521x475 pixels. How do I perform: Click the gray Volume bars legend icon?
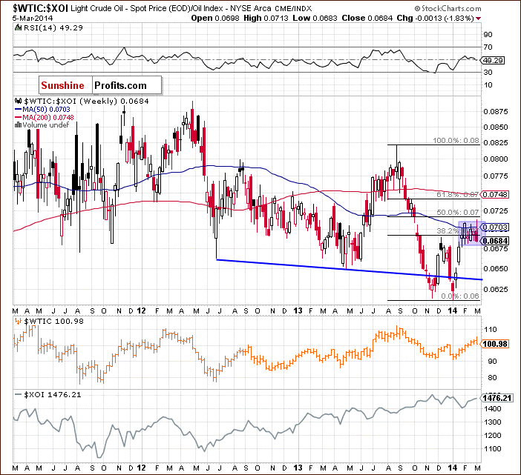[x=19, y=125]
